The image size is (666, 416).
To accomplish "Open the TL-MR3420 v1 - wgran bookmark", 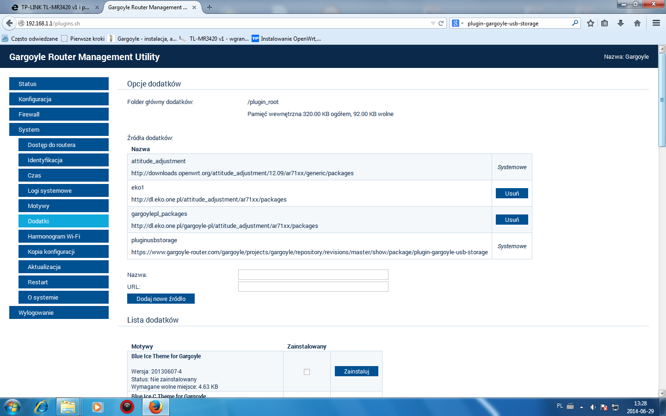I will tap(214, 39).
